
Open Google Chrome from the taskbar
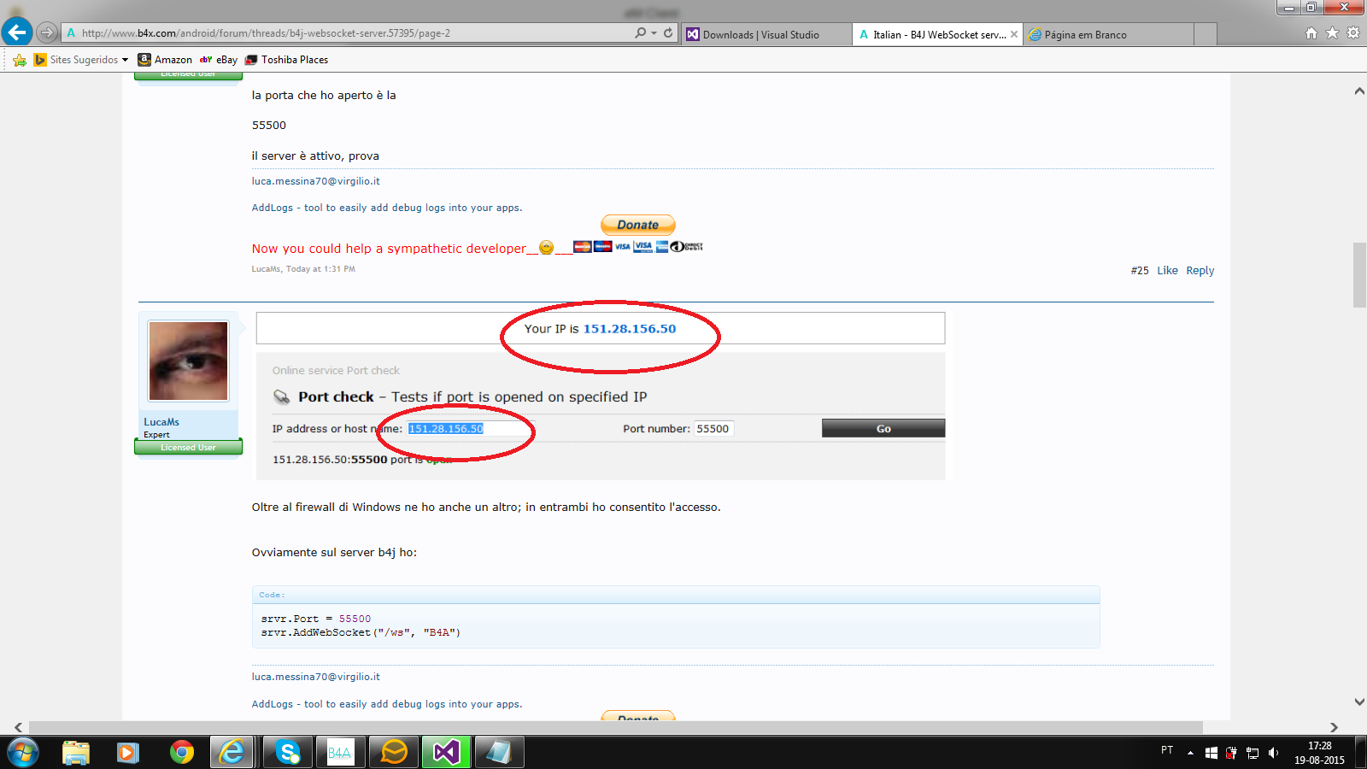[181, 753]
